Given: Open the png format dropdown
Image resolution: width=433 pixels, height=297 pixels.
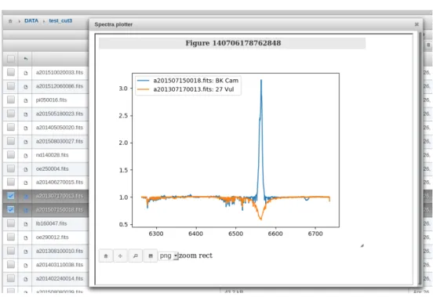Looking at the screenshot, I should click(x=169, y=255).
